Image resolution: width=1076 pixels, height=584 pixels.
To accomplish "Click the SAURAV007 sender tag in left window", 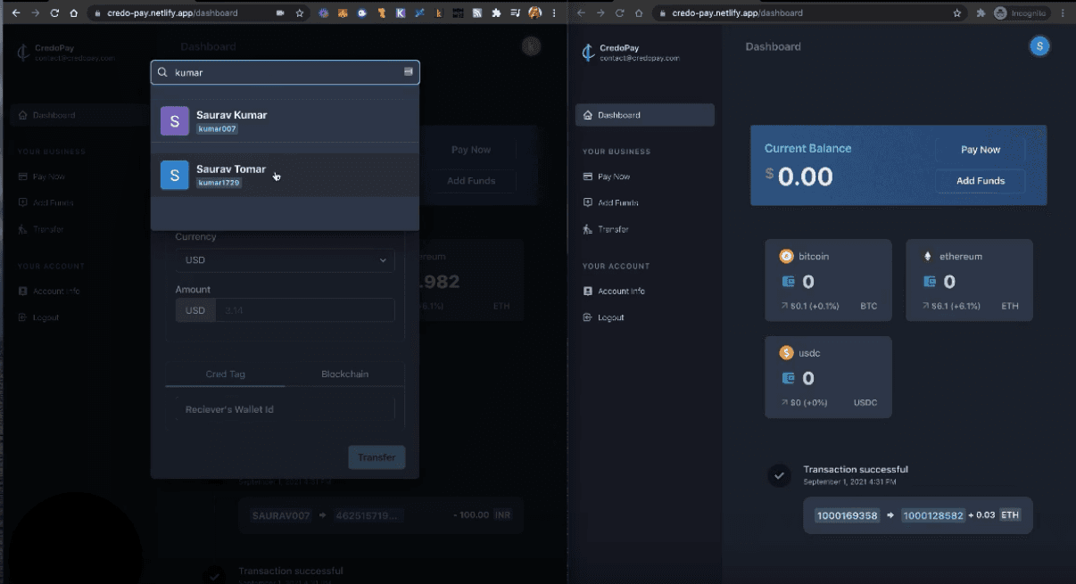I will 281,515.
